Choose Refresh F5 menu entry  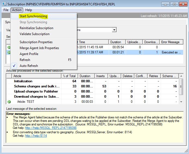(44, 60)
